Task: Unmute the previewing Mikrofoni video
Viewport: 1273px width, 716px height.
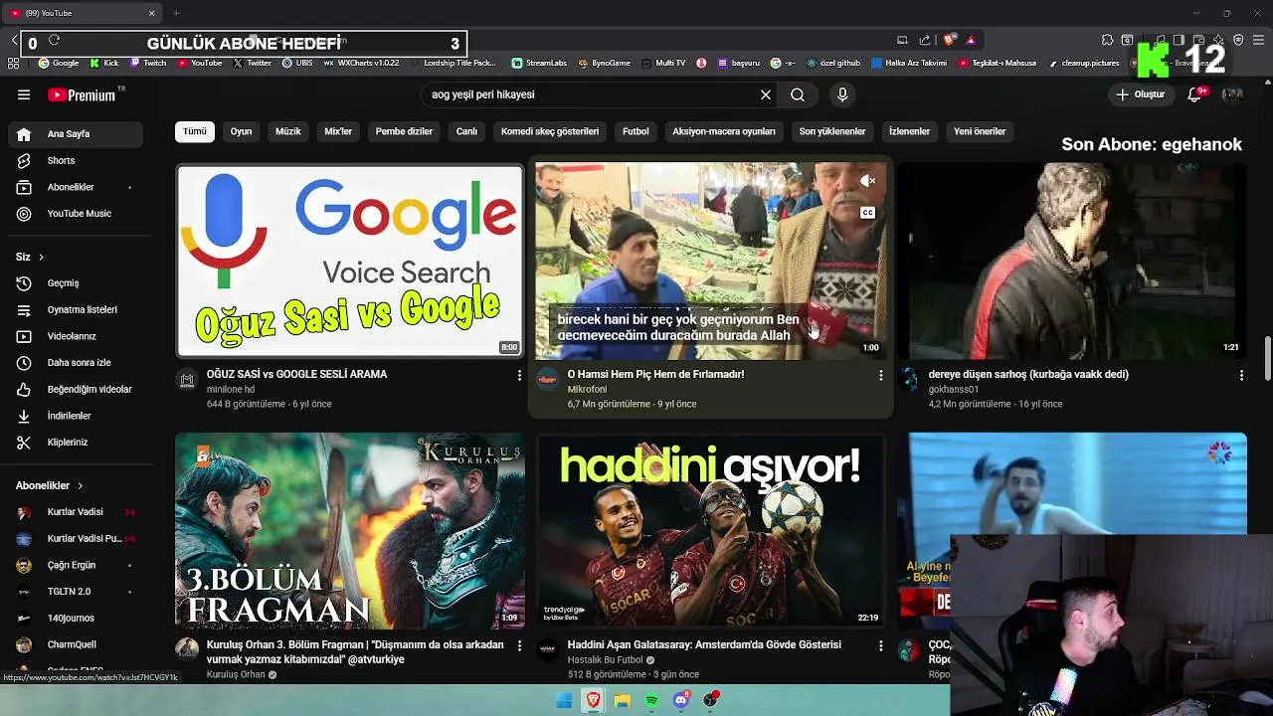Action: click(868, 181)
